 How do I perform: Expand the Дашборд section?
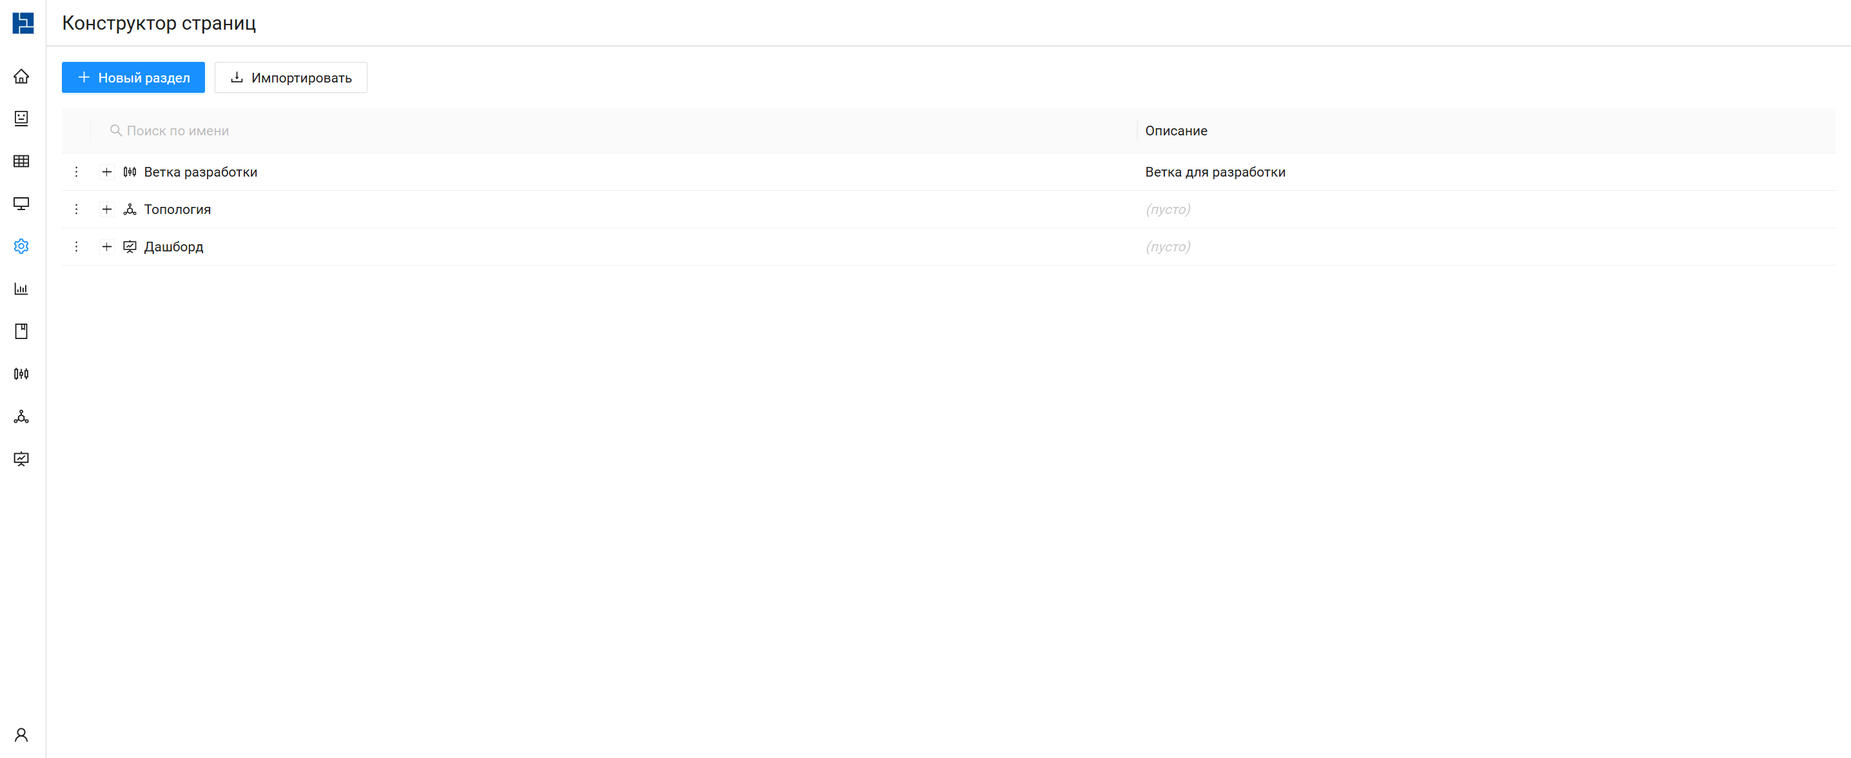tap(106, 246)
